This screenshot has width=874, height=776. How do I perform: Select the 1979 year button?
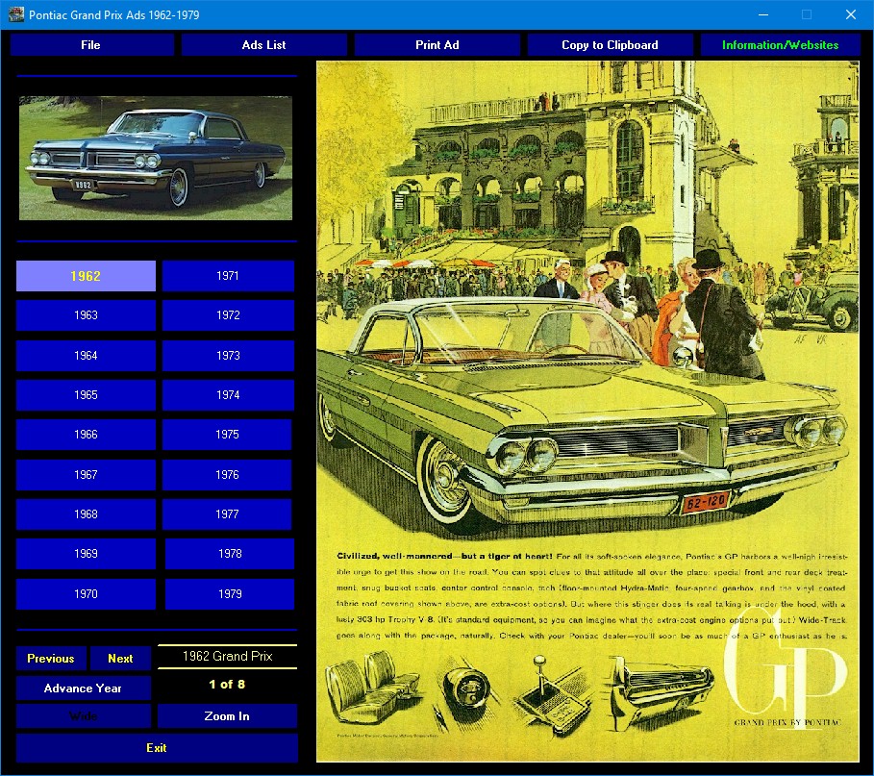pos(230,594)
